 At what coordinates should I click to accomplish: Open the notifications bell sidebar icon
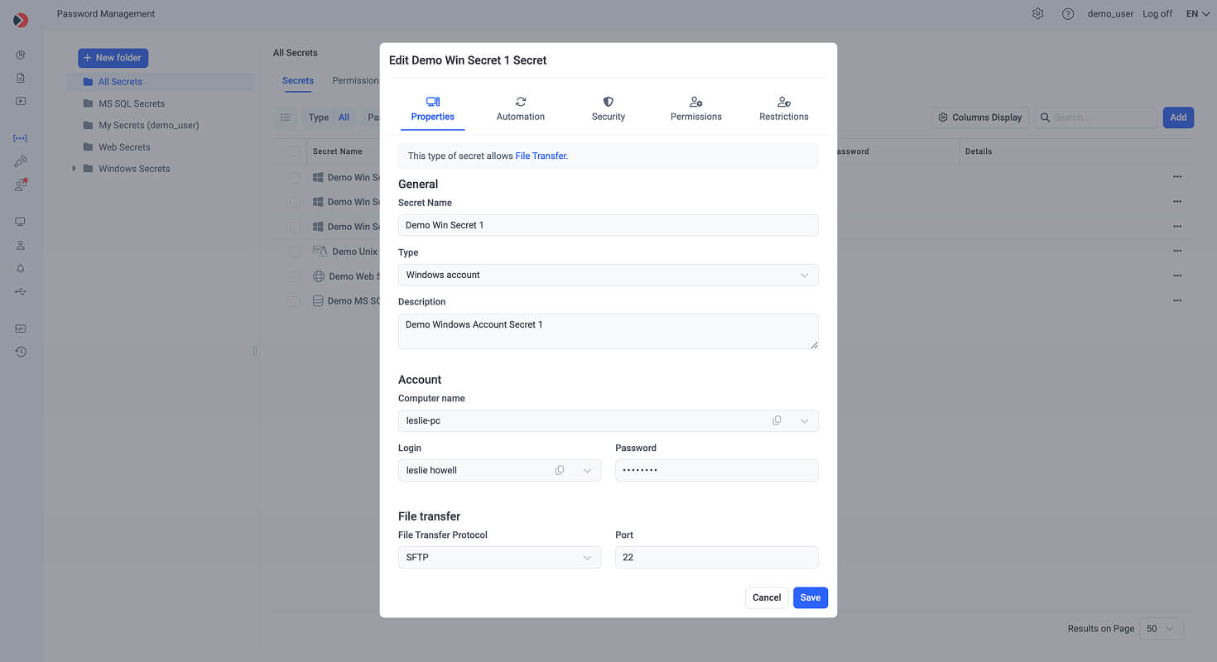[21, 268]
